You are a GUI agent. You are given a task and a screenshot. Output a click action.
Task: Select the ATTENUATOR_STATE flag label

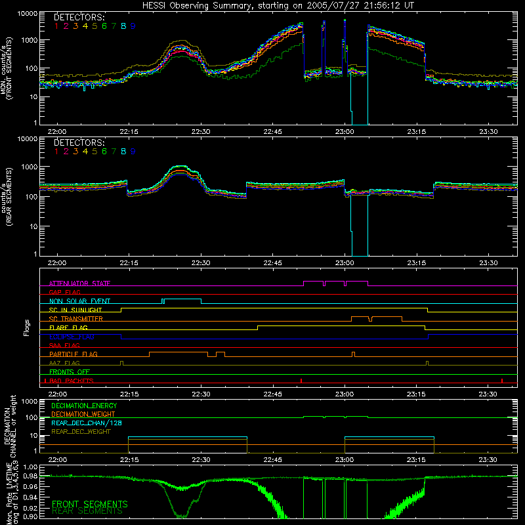coord(79,283)
